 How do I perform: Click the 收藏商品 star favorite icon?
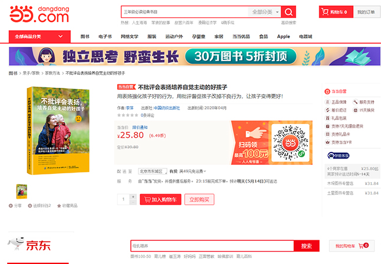(59, 206)
